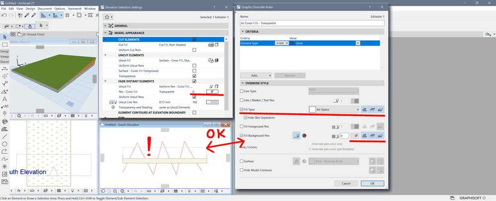The height and width of the screenshot is (201, 496).
Task: Select the Polyline tool in the toolbox
Action: 4,151
